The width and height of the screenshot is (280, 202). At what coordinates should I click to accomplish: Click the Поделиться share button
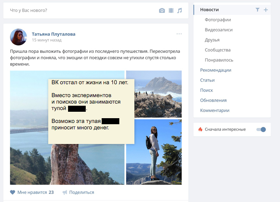pos(81,192)
